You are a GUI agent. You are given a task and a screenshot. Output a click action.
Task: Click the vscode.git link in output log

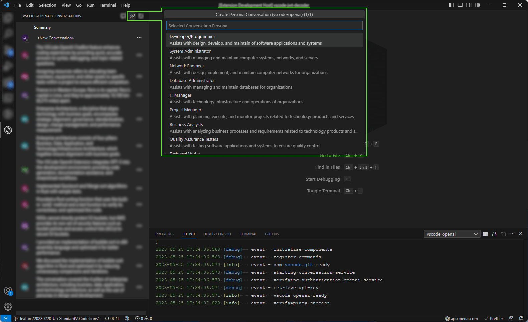point(299,265)
